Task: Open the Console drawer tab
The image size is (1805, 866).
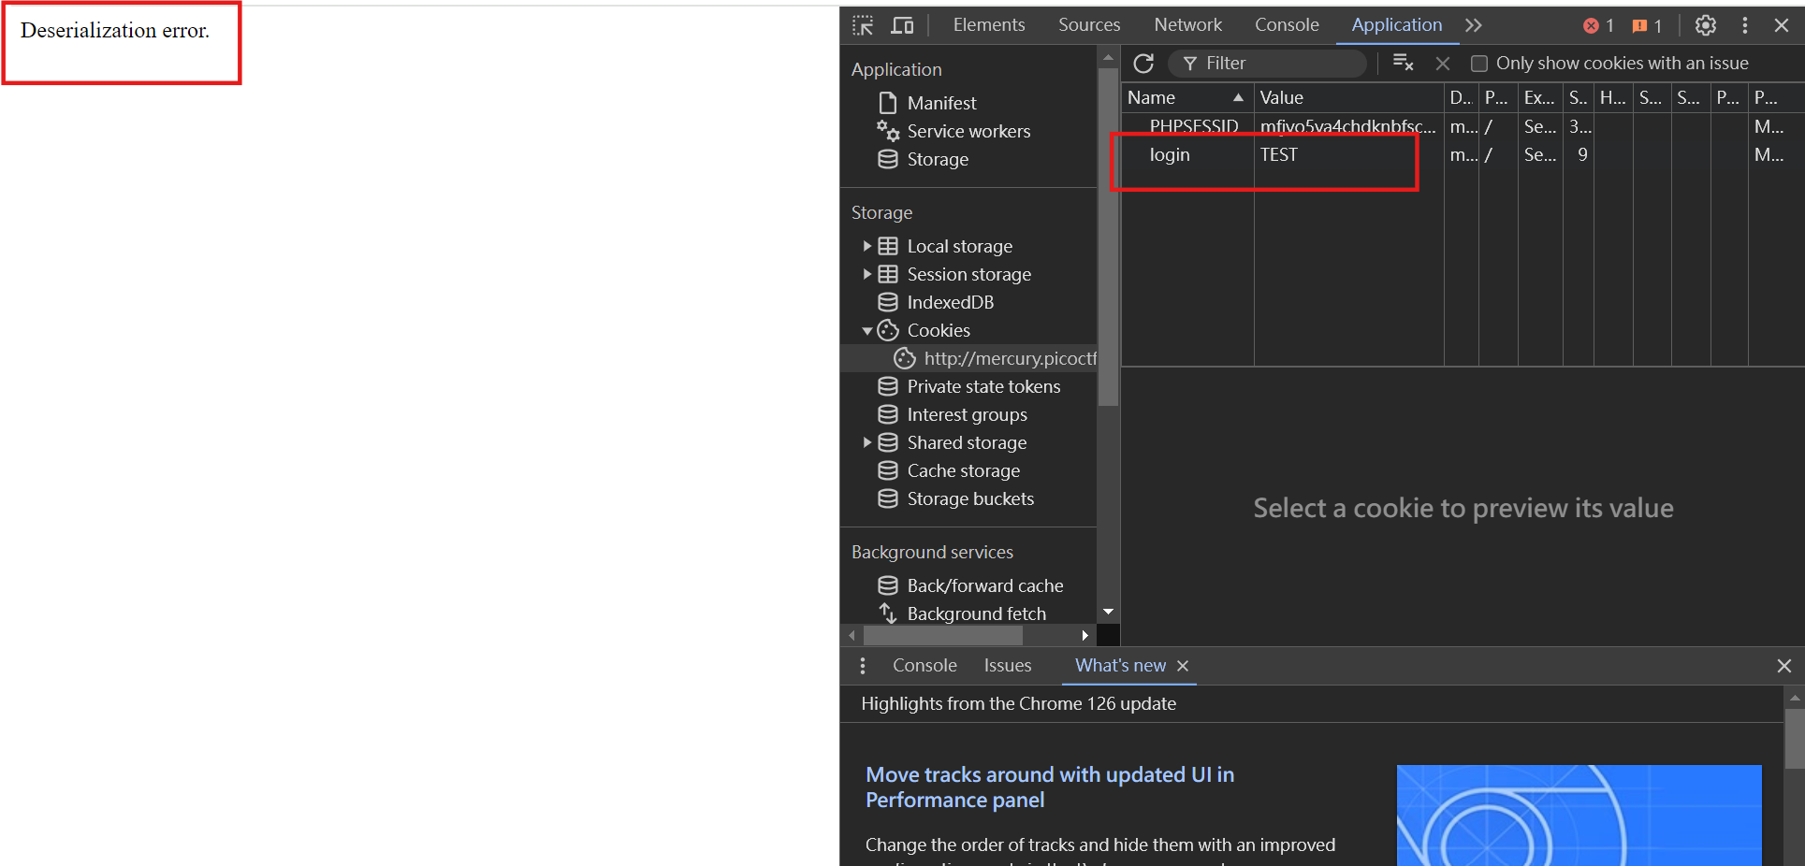Action: pyautogui.click(x=924, y=665)
